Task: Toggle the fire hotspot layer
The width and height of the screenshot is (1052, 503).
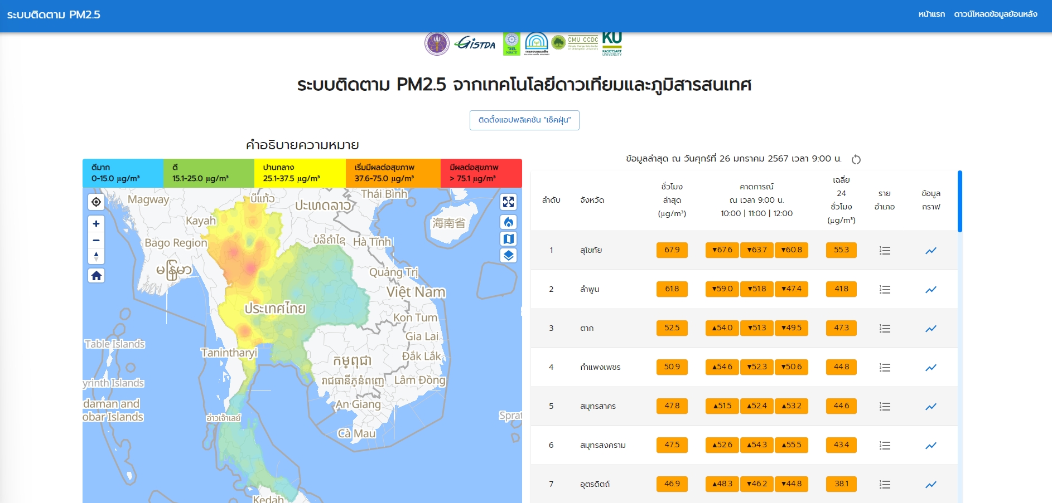Action: point(508,222)
